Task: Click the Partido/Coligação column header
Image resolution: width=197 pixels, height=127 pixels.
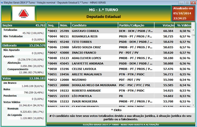Action: 136,25
